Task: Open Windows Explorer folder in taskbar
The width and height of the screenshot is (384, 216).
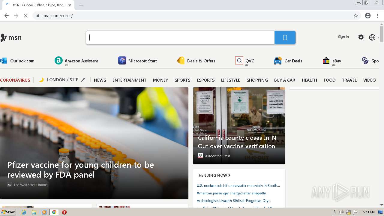Action: point(34,212)
